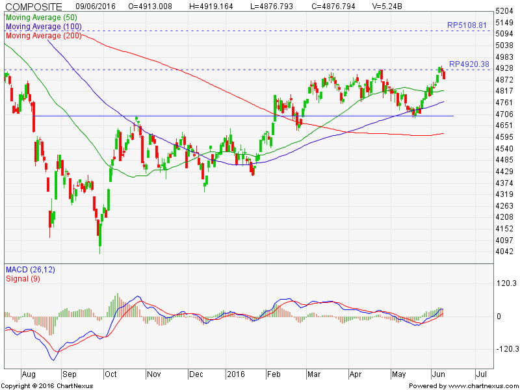Select the date 09/06/2016 in header
Screen dimensions: 520x390
click(x=96, y=6)
